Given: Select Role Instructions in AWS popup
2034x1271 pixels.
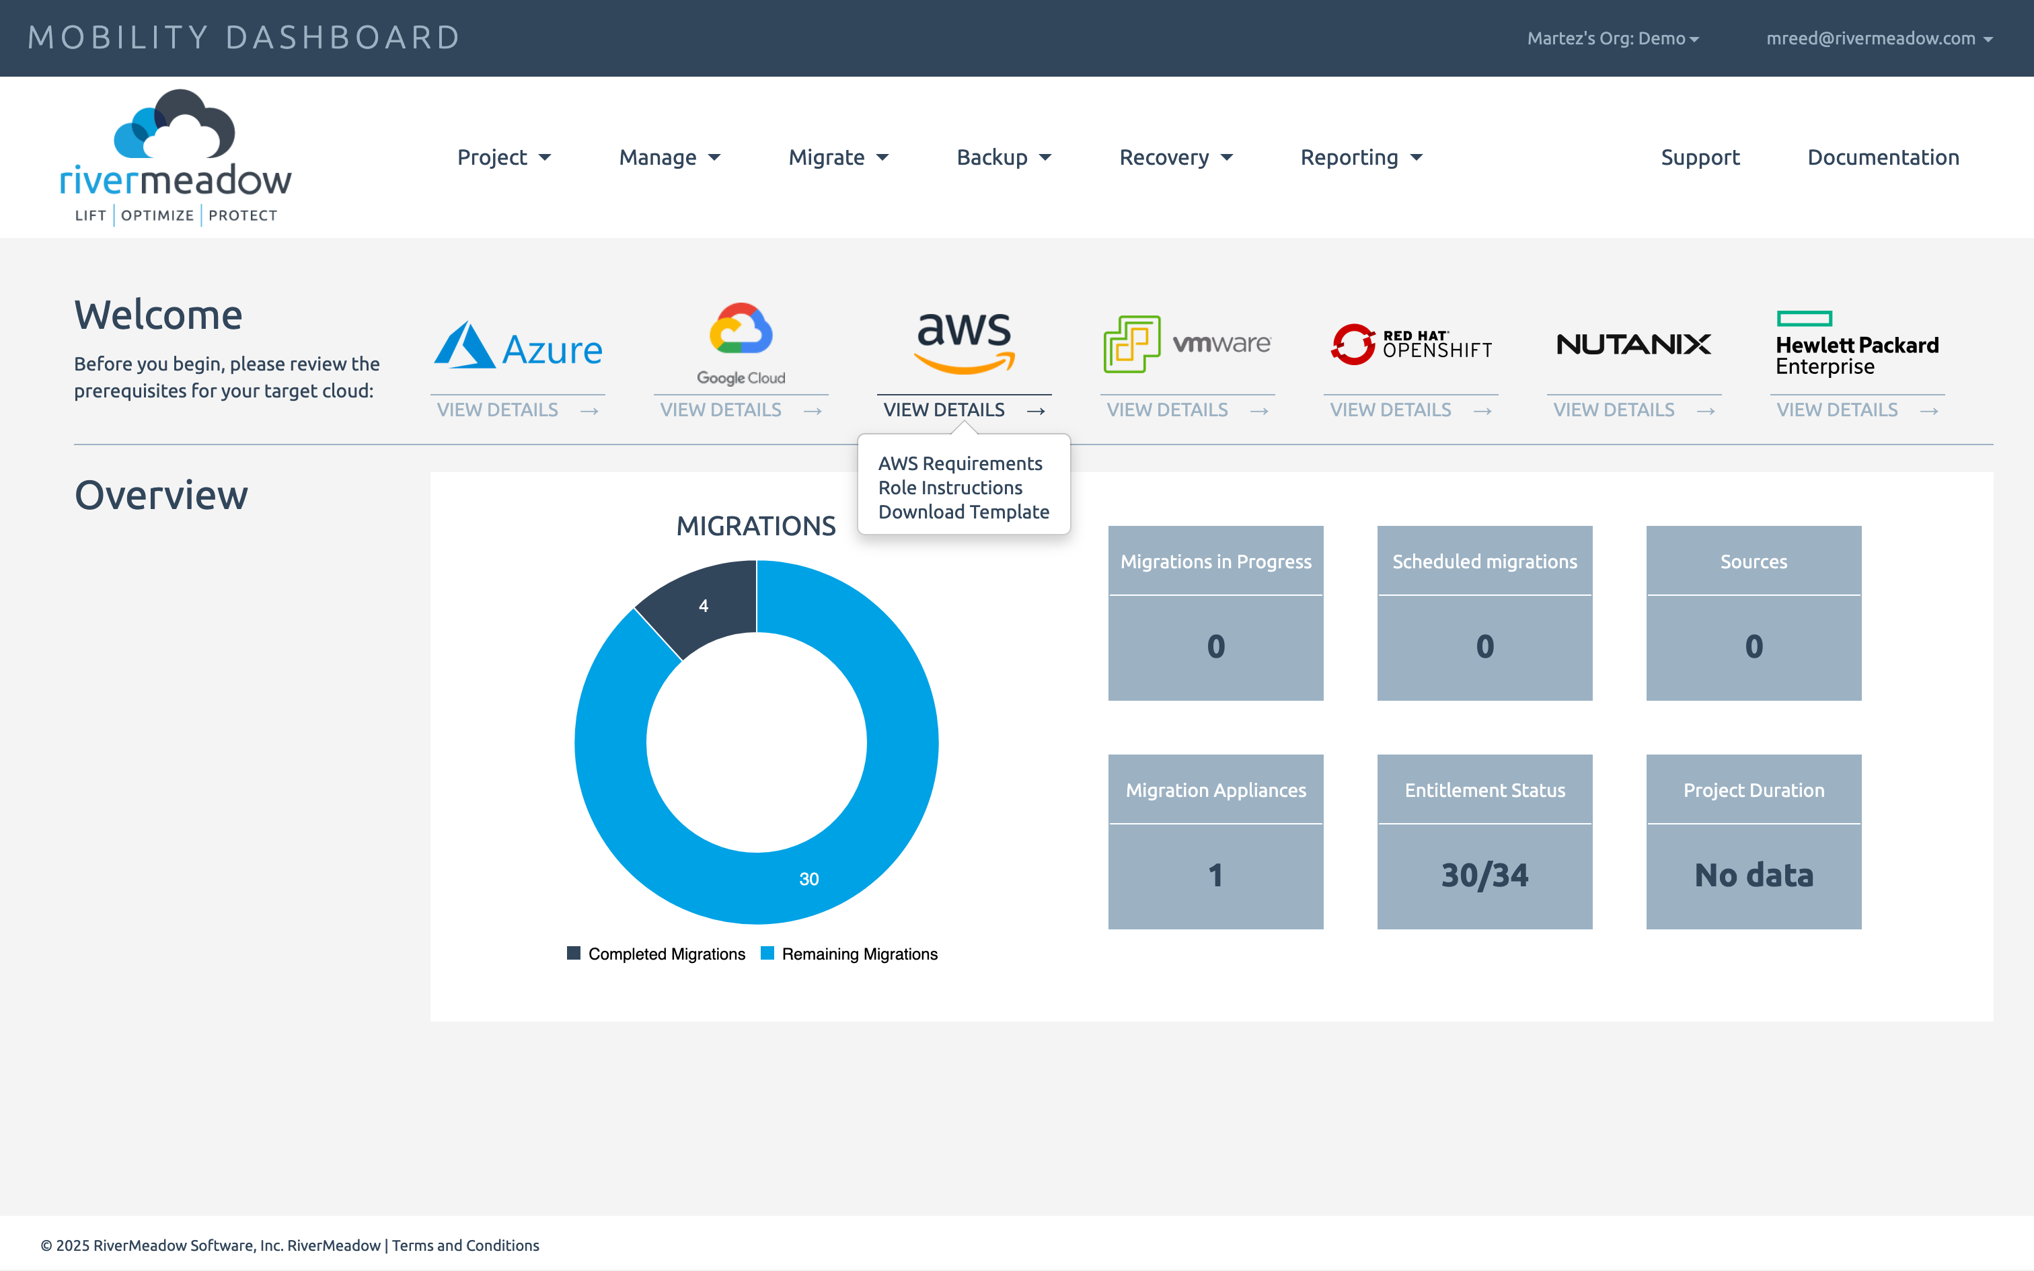Looking at the screenshot, I should [950, 488].
